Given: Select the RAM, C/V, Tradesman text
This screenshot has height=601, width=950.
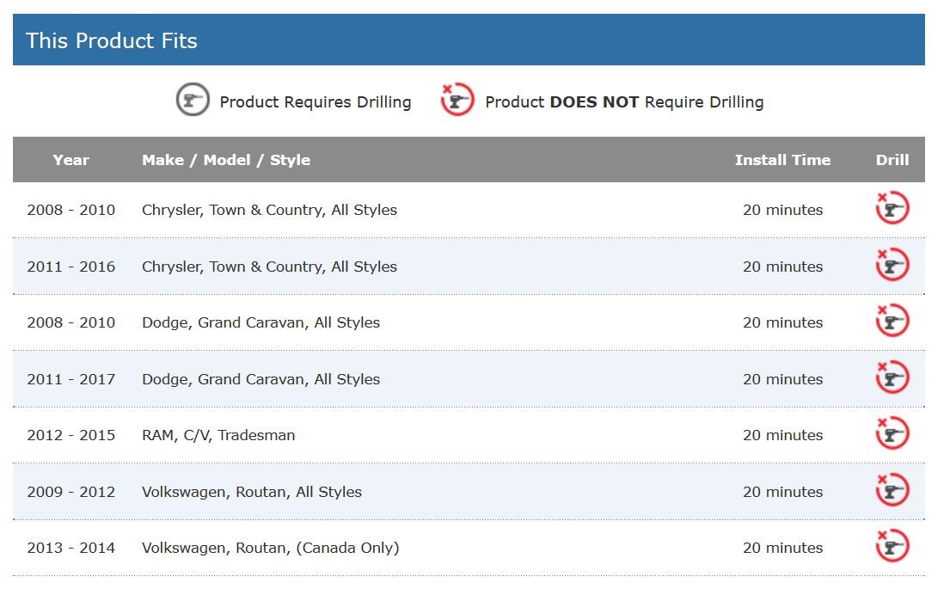Looking at the screenshot, I should [x=218, y=435].
